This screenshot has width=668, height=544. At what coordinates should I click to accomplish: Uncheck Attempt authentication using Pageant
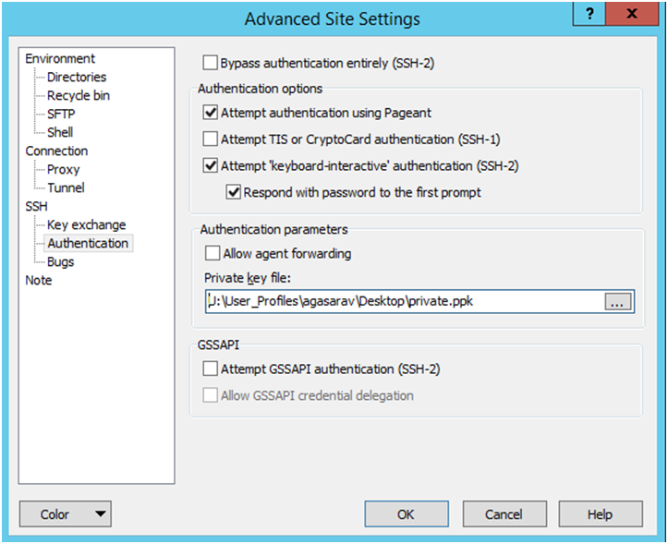[211, 113]
